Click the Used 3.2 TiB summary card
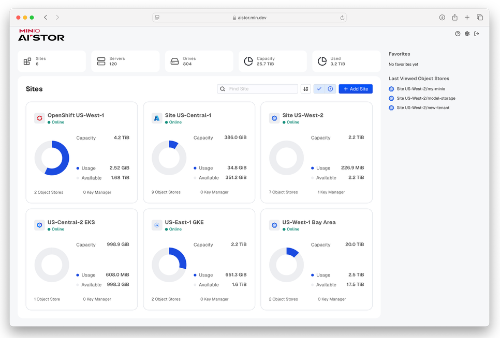The width and height of the screenshot is (500, 338). pos(346,62)
